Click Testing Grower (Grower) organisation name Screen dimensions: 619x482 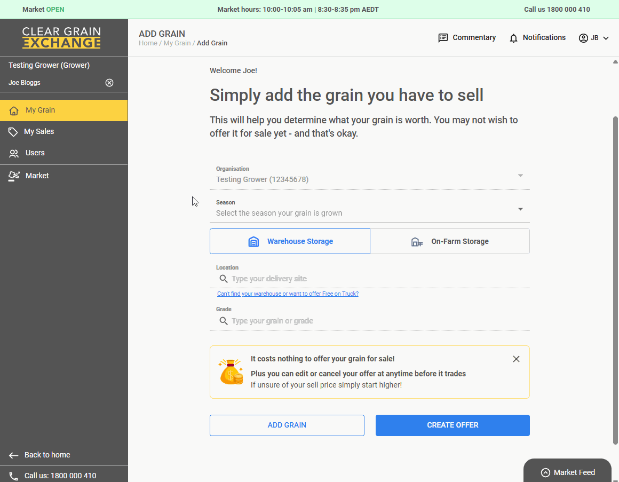(x=49, y=65)
